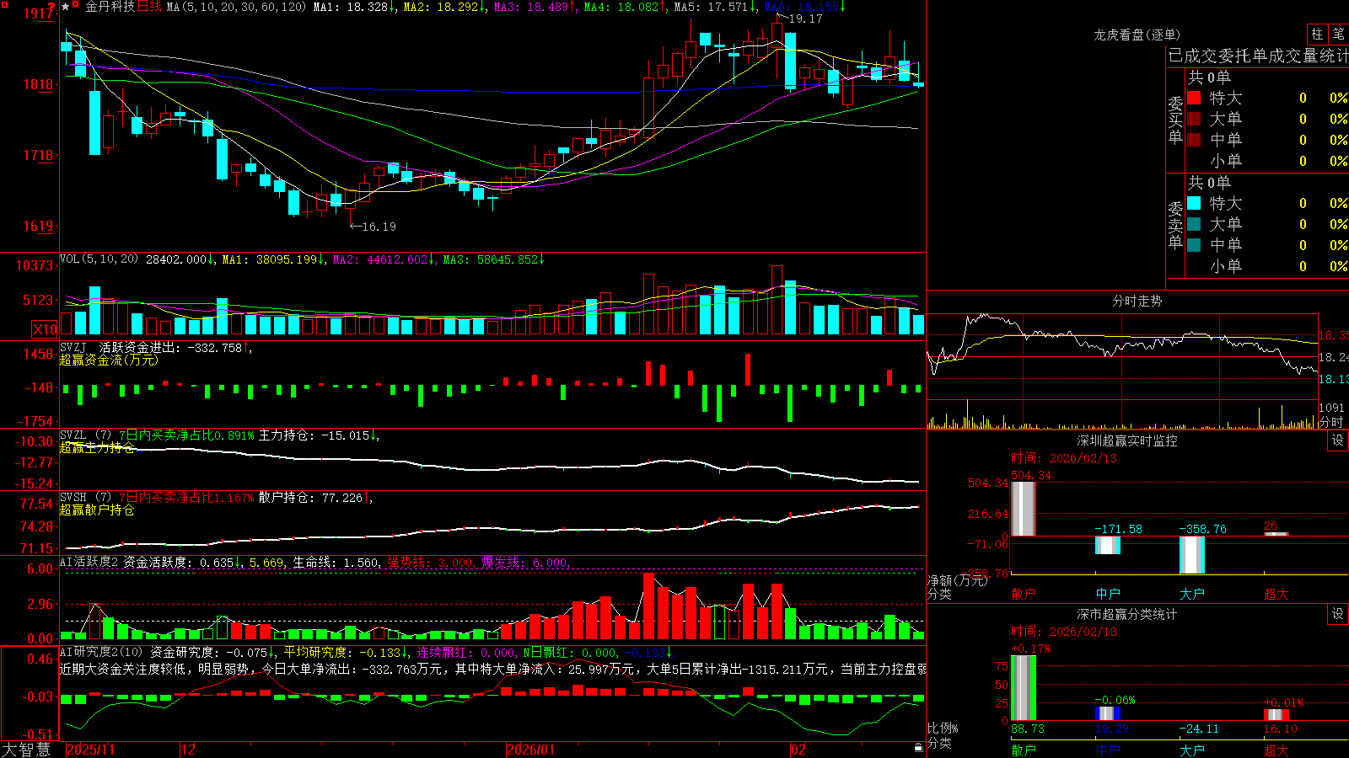Viewport: 1349px width, 758px height.
Task: Select the 龙虎看盘(逐单) panel title
Action: click(1137, 35)
